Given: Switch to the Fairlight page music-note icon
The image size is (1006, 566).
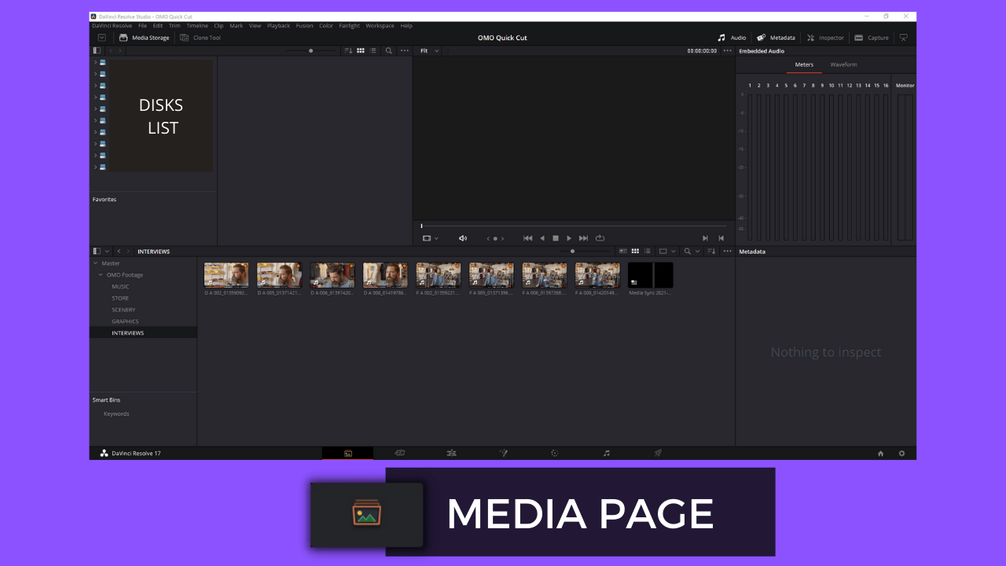Looking at the screenshot, I should (x=606, y=453).
